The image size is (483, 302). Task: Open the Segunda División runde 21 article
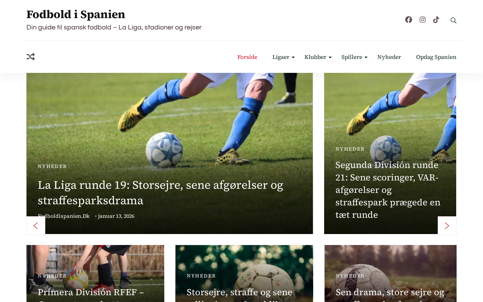click(x=388, y=190)
